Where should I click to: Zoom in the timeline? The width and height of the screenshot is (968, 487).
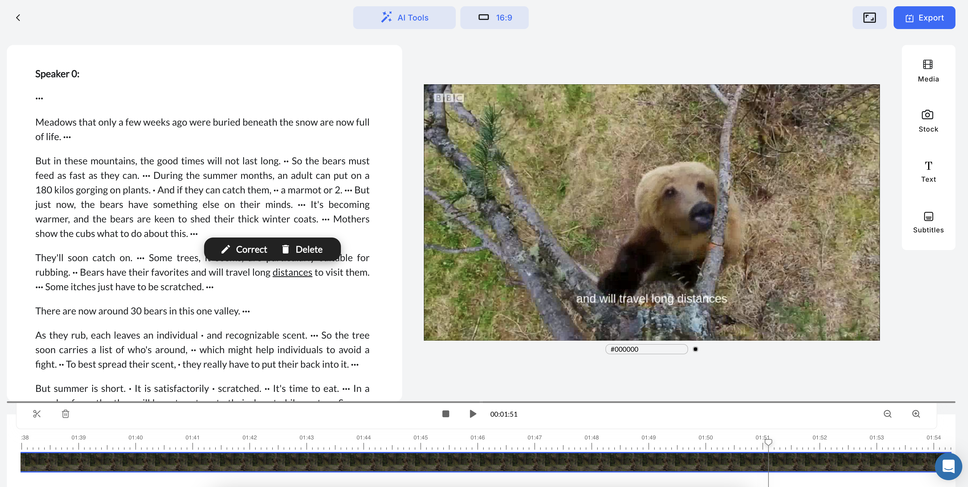coord(916,414)
